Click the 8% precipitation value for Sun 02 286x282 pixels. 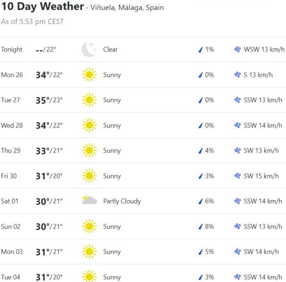210,226
